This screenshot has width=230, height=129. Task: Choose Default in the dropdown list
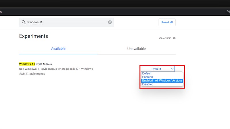(162, 73)
